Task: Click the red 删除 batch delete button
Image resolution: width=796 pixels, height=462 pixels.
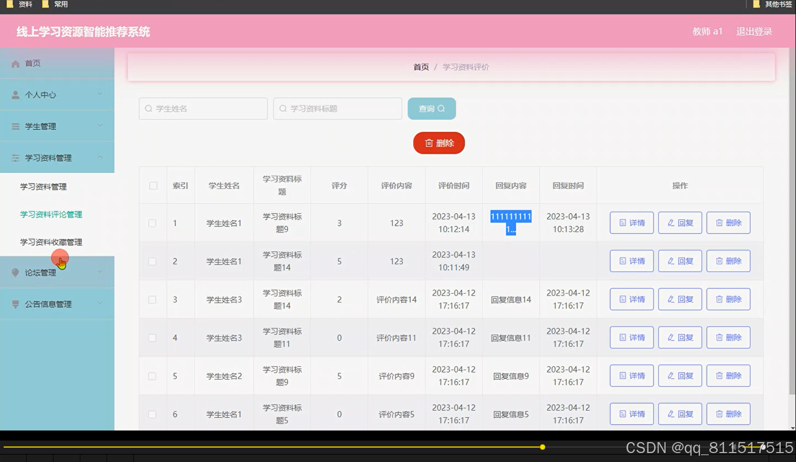Action: pos(439,143)
